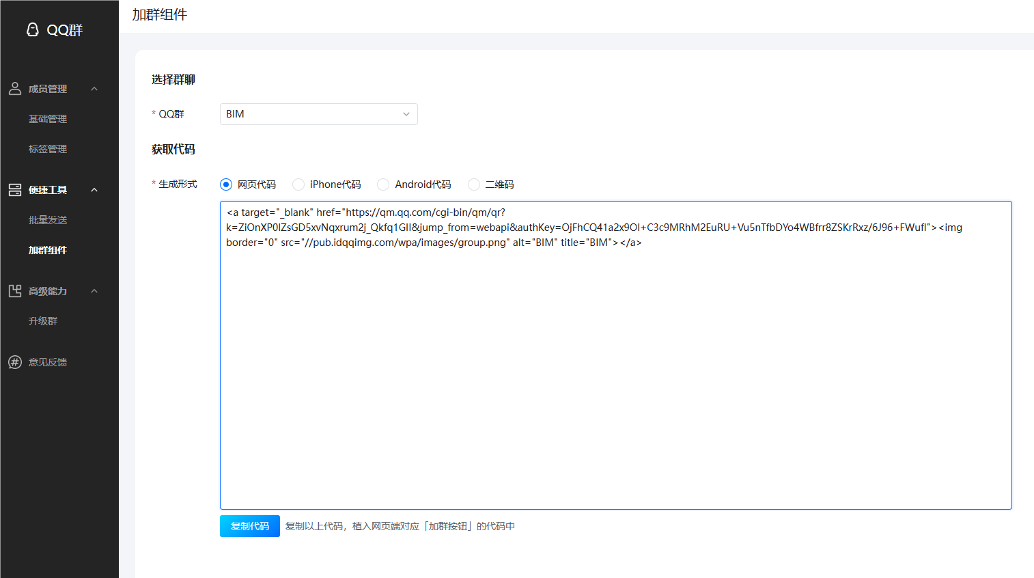Click the member management person icon
Viewport: 1034px width, 578px height.
(15, 89)
